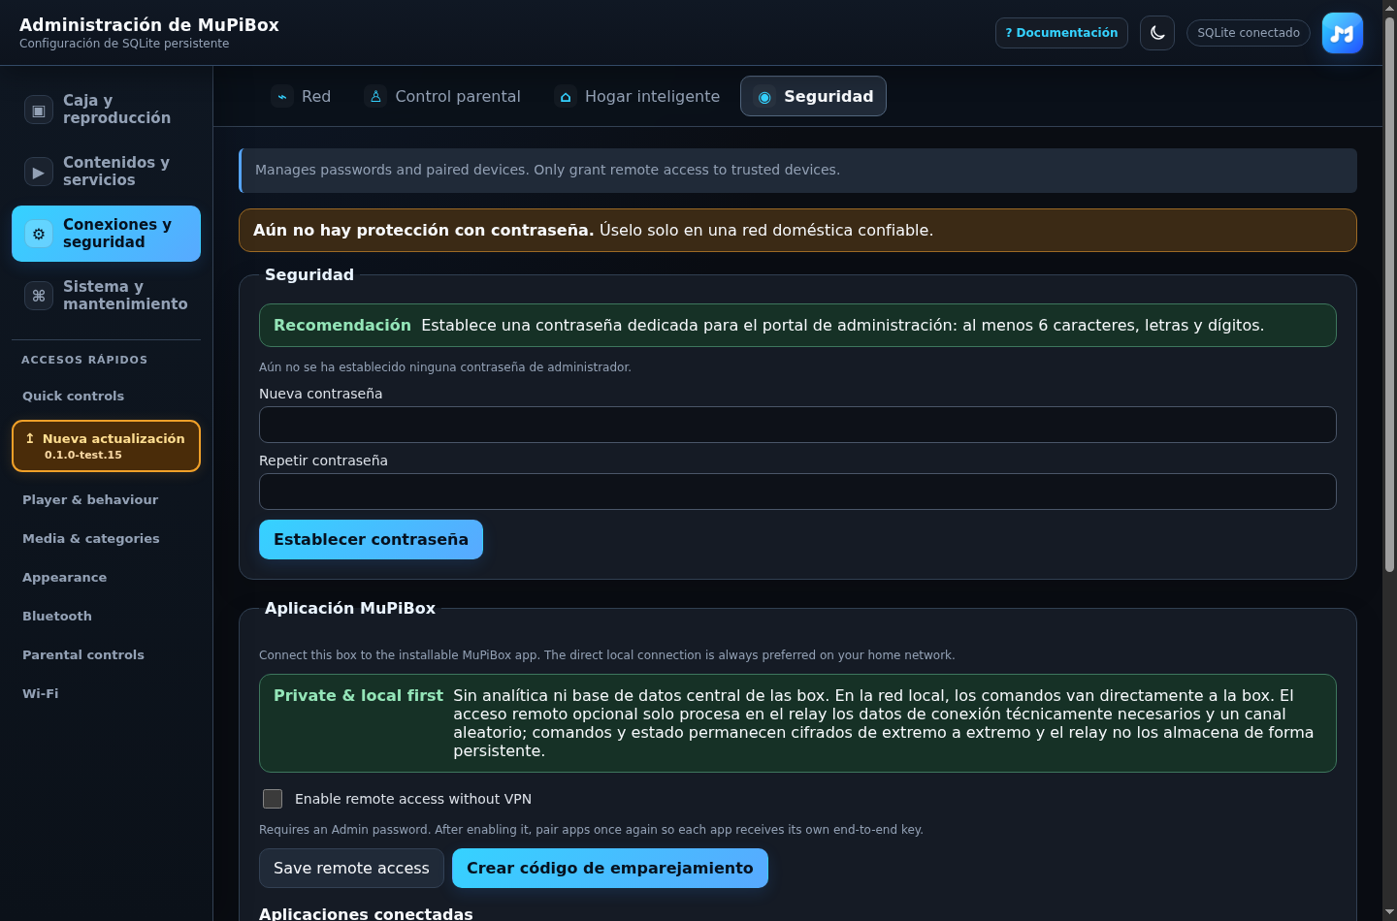Viewport: 1397px width, 921px height.
Task: Click Crear código de emparejamiento button
Action: 610,869
